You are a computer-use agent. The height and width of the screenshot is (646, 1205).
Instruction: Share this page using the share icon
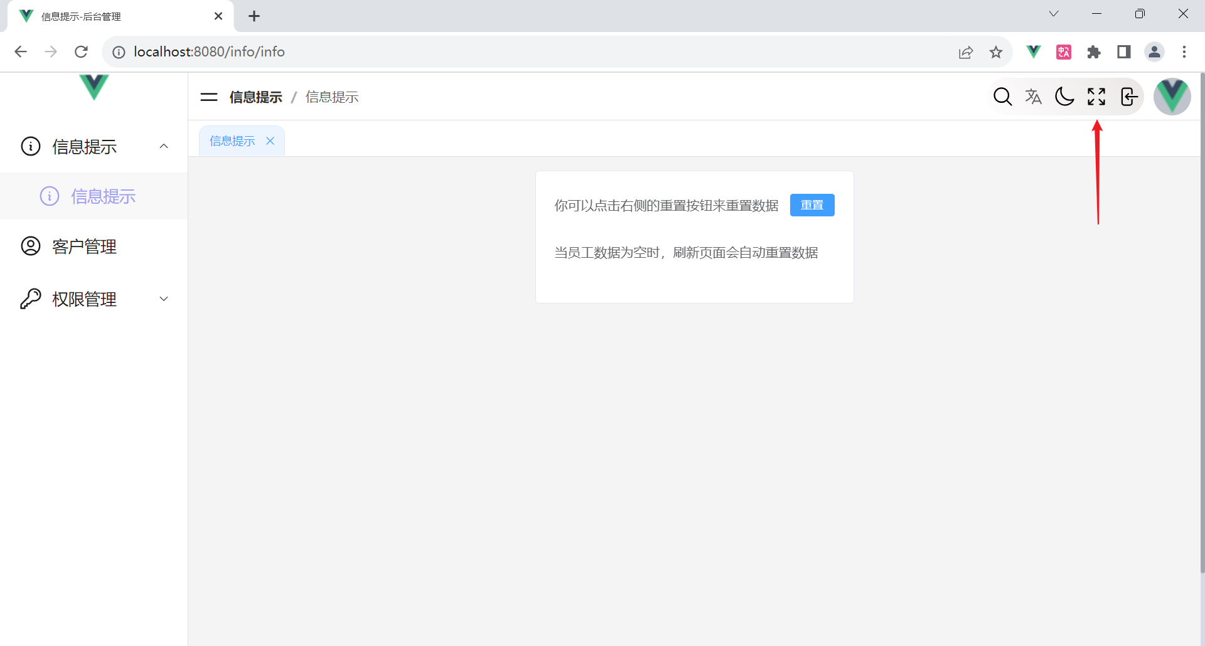click(966, 52)
